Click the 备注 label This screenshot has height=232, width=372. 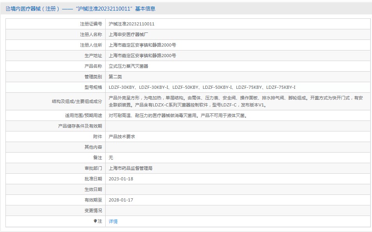[97, 158]
